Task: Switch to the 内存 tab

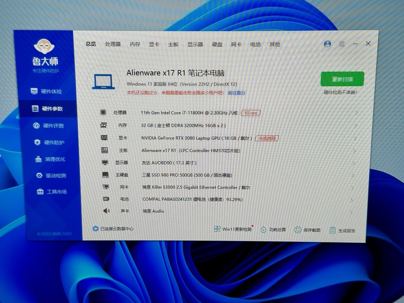Action: [x=135, y=44]
